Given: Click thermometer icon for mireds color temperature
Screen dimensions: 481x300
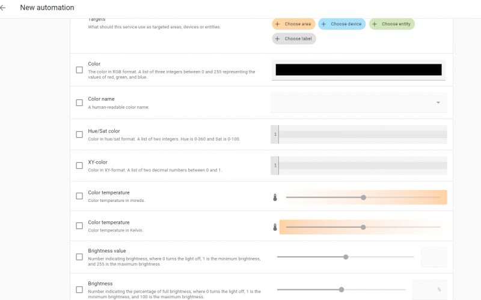Looking at the screenshot, I should (275, 197).
